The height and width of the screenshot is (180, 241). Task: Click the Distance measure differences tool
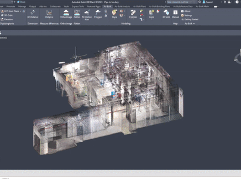tap(49, 14)
